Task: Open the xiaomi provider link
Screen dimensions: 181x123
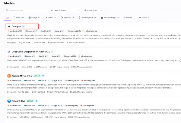Action: [13, 92]
